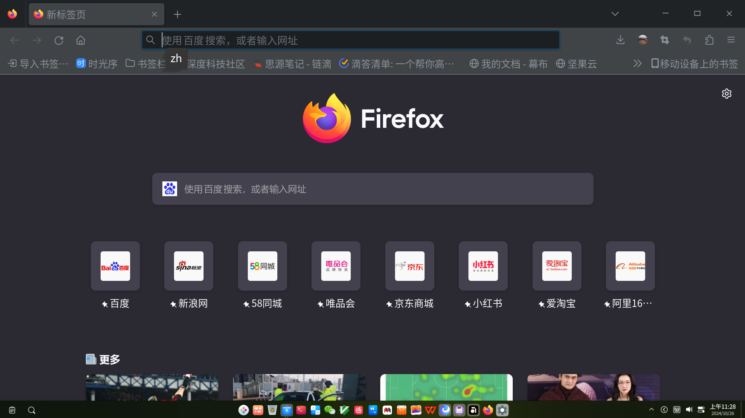
Task: Open new tab page settings gear
Action: 726,94
